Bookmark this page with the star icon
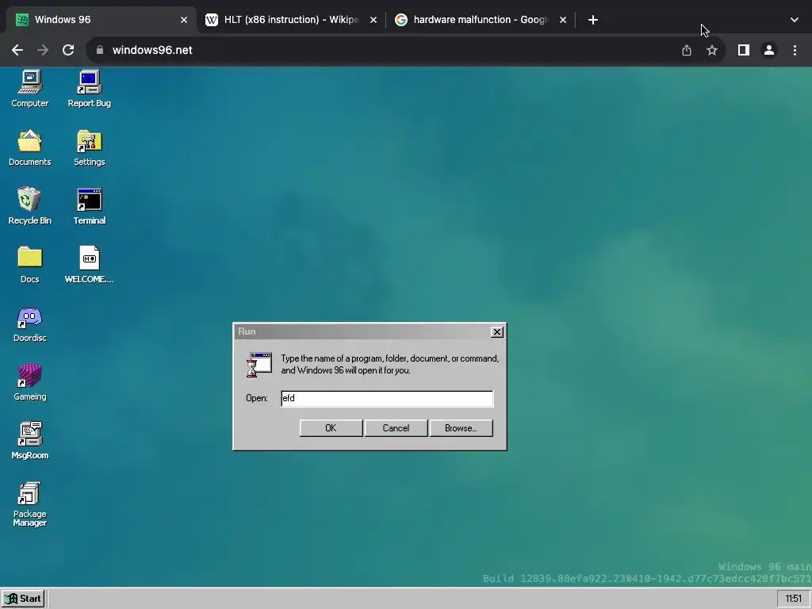This screenshot has width=812, height=609. click(x=712, y=50)
